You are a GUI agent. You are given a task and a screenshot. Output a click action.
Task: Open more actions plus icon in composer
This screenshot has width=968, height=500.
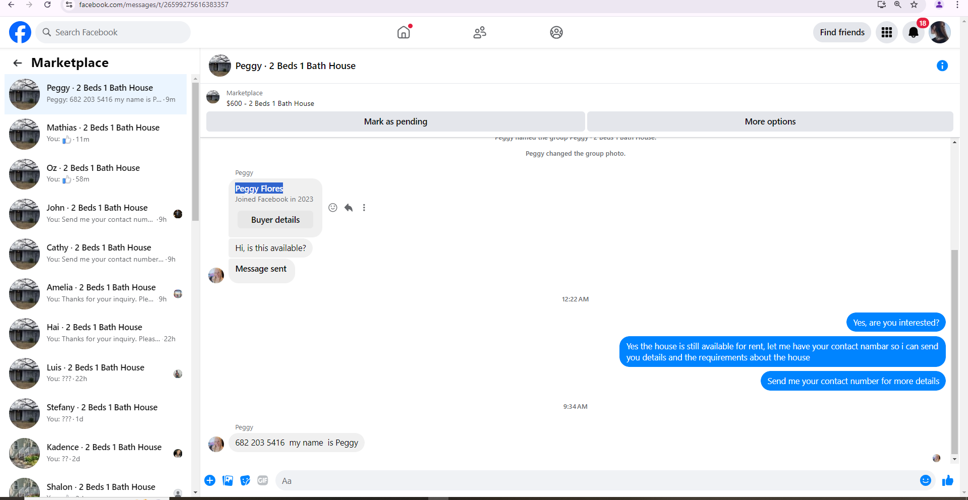210,480
